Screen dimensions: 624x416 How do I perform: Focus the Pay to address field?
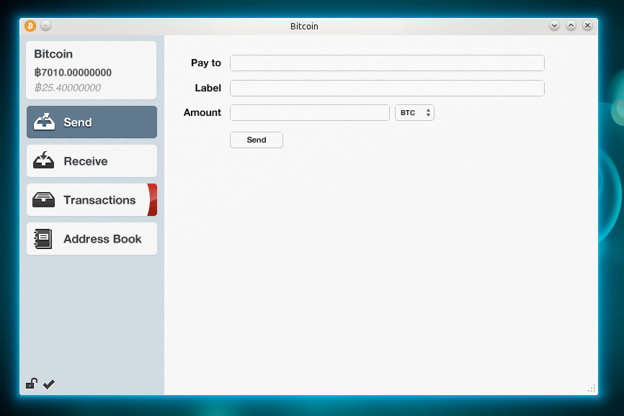[387, 63]
